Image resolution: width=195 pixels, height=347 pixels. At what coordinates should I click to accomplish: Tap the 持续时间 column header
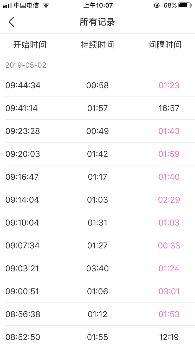pyautogui.click(x=97, y=45)
